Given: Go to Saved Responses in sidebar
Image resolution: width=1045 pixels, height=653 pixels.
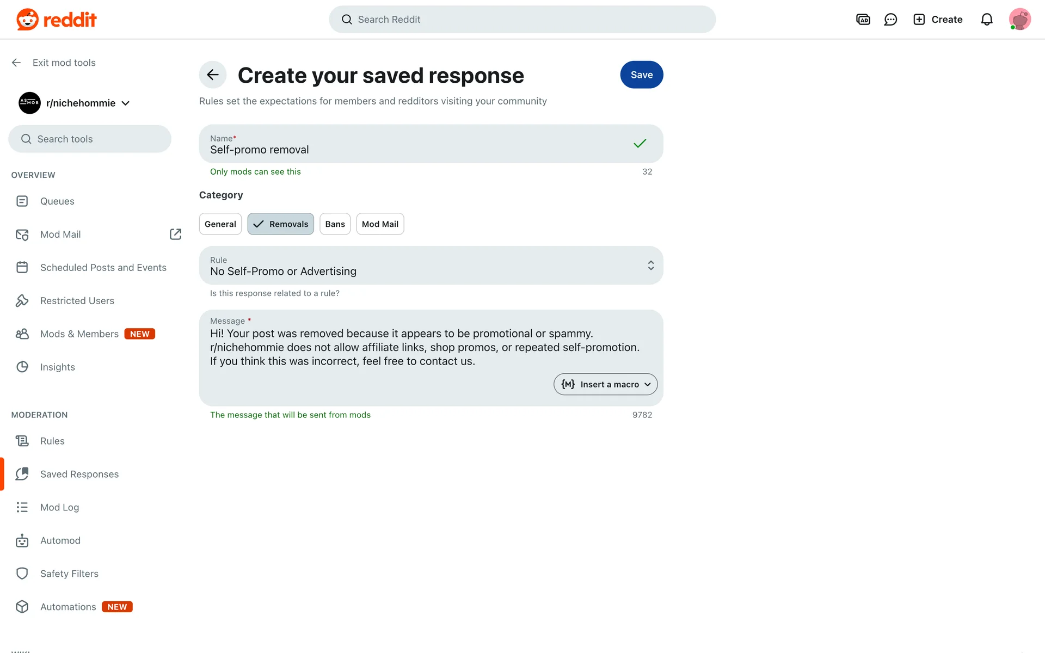Looking at the screenshot, I should point(79,474).
